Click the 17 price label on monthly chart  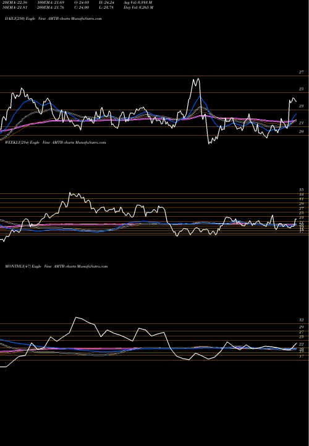coord(302,356)
